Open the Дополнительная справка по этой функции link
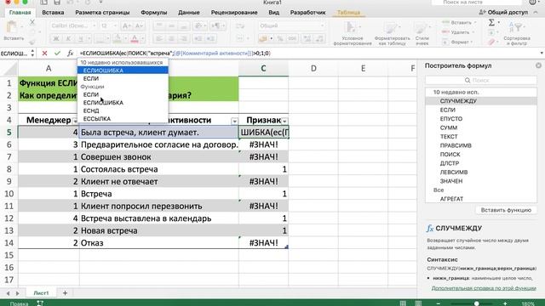 coord(484,288)
